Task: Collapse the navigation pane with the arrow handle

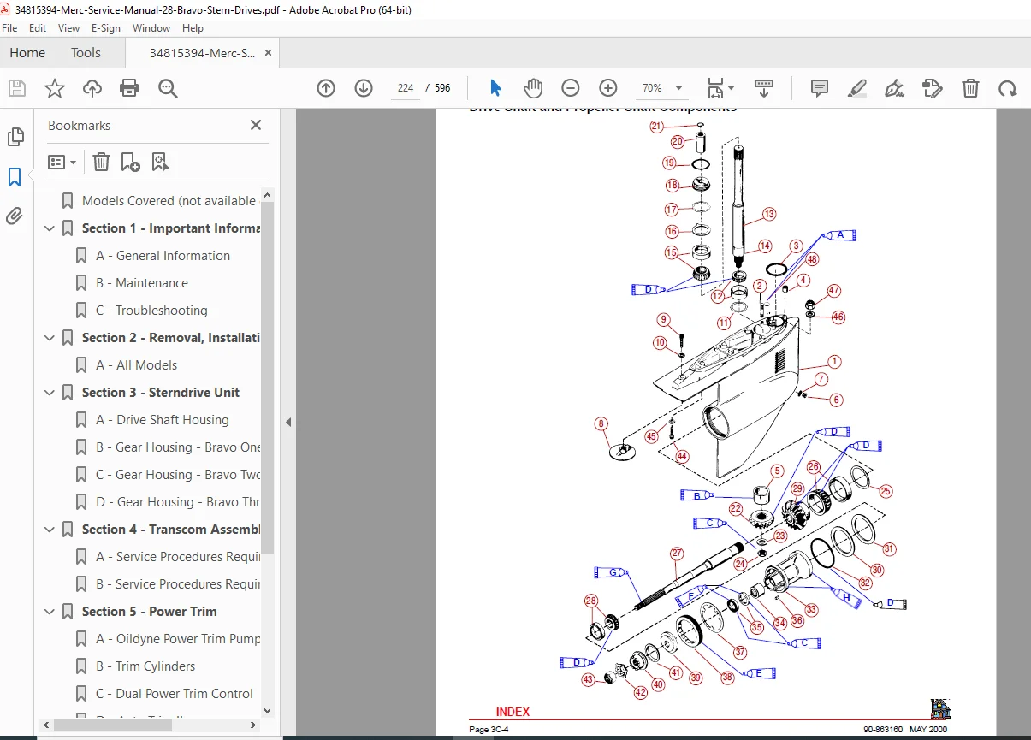Action: click(x=288, y=422)
